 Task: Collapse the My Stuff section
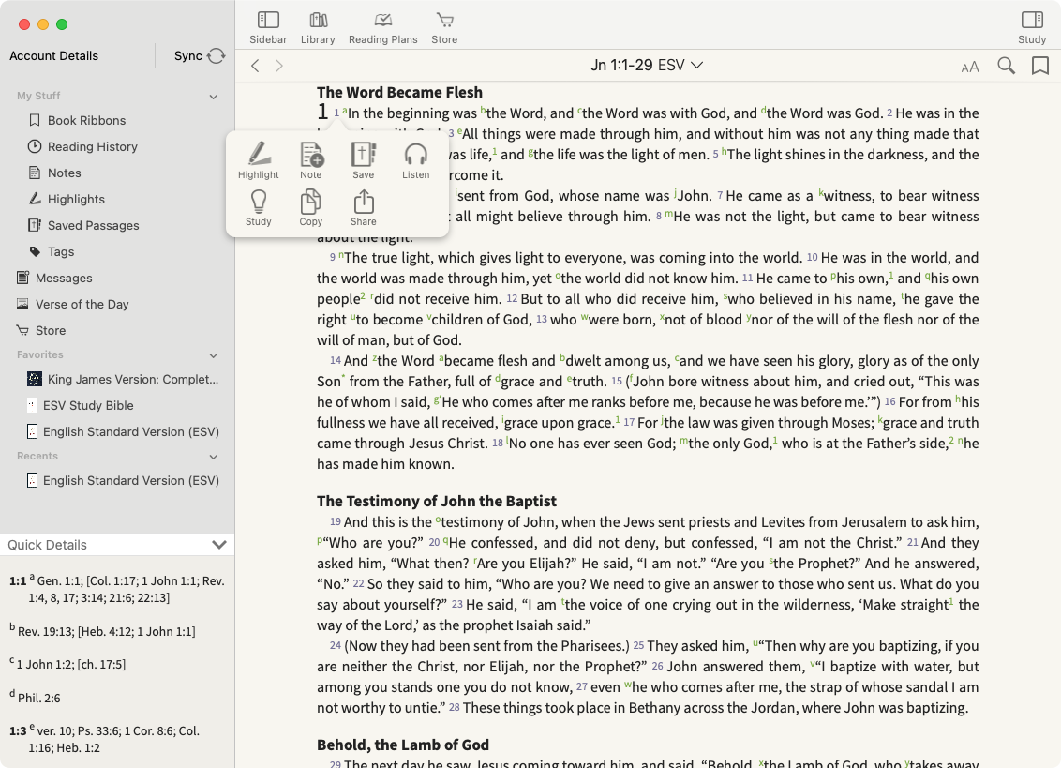coord(213,97)
